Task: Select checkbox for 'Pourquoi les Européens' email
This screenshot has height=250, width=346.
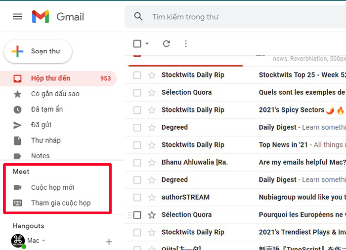Action: coord(137,215)
